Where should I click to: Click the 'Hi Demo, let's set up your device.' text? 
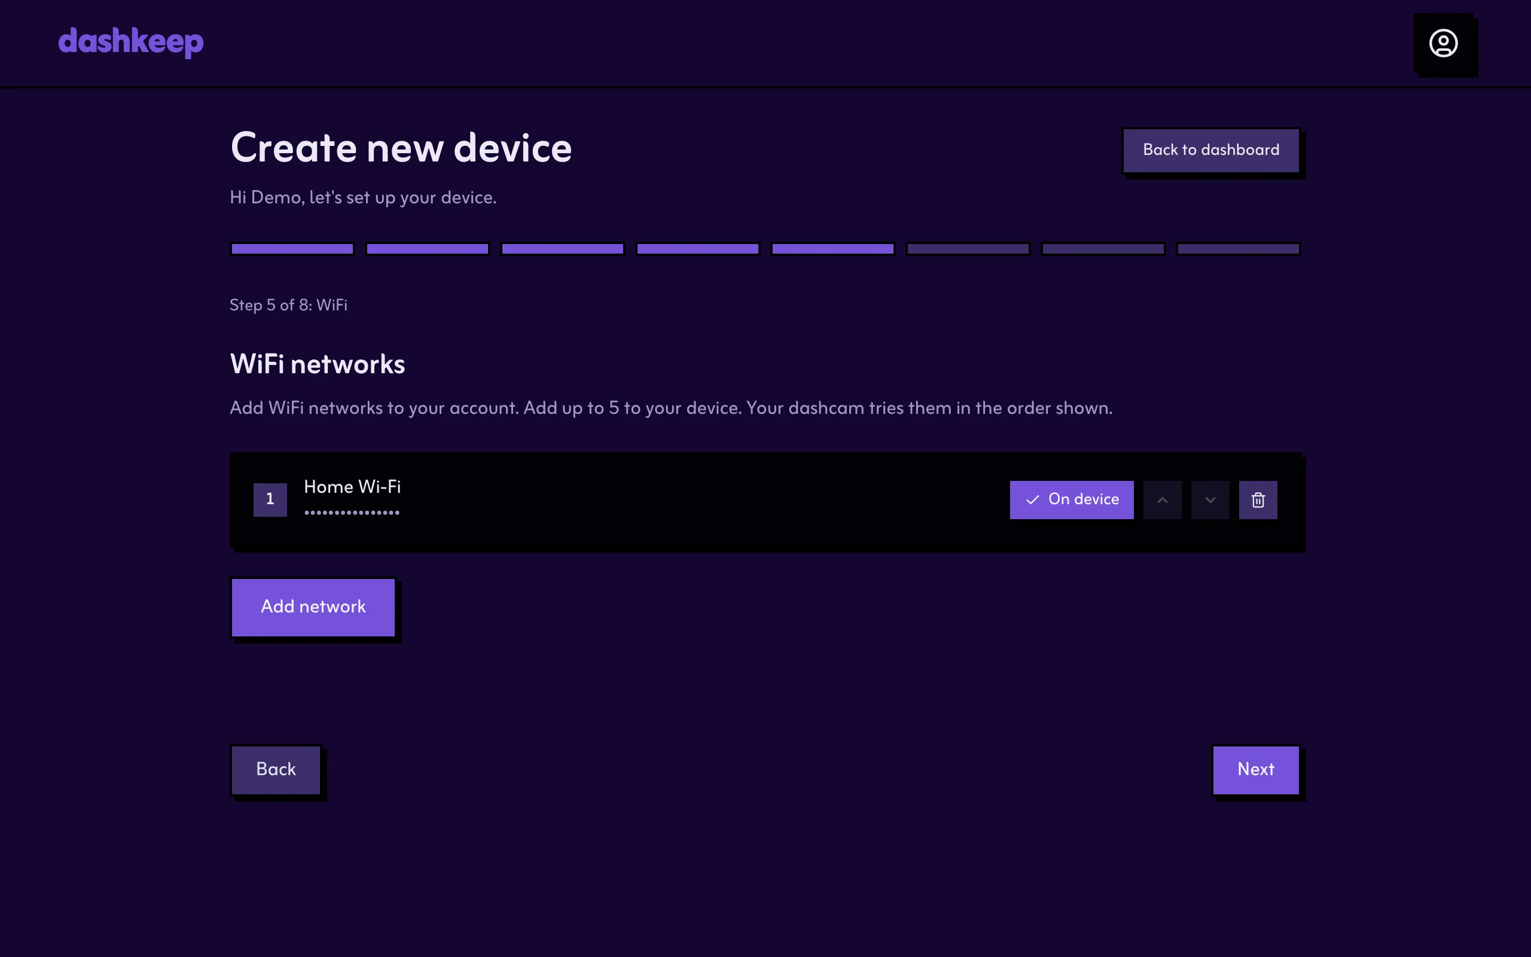[x=363, y=198]
